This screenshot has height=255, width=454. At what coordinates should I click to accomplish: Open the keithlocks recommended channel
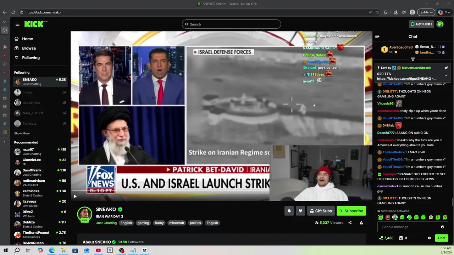click(x=40, y=193)
